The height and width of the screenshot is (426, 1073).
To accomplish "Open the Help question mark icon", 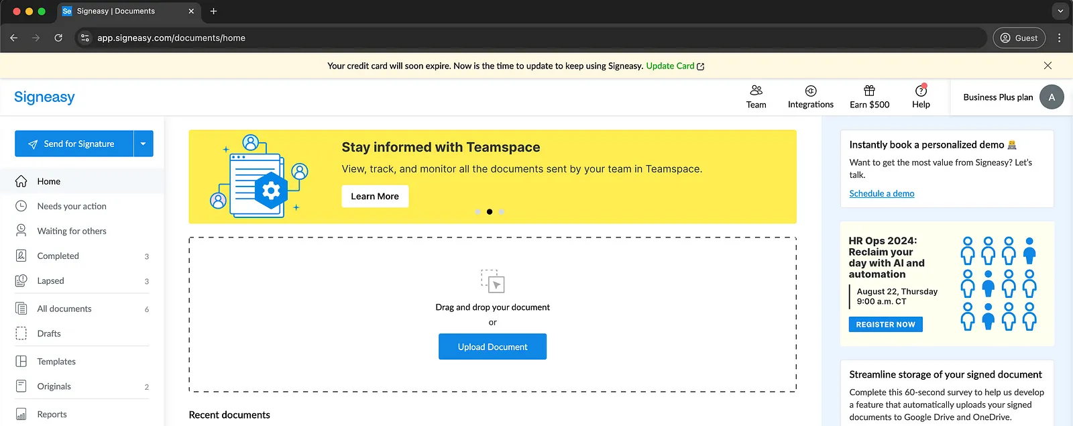I will (x=921, y=91).
